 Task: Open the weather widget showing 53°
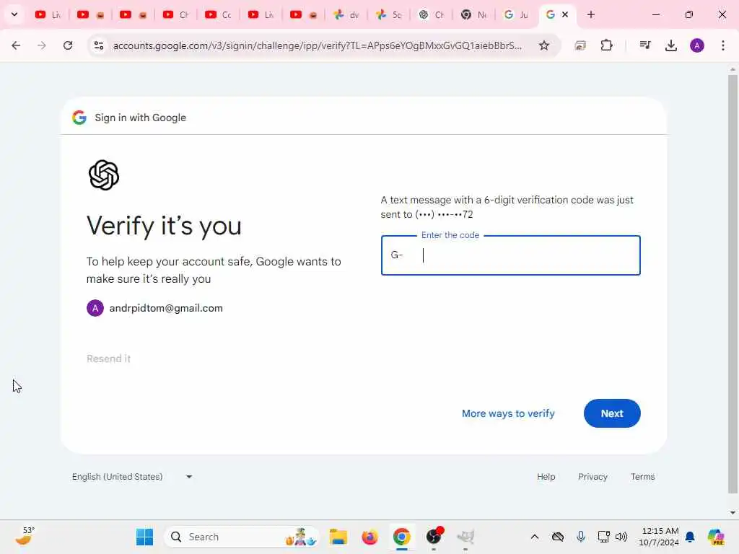click(25, 536)
